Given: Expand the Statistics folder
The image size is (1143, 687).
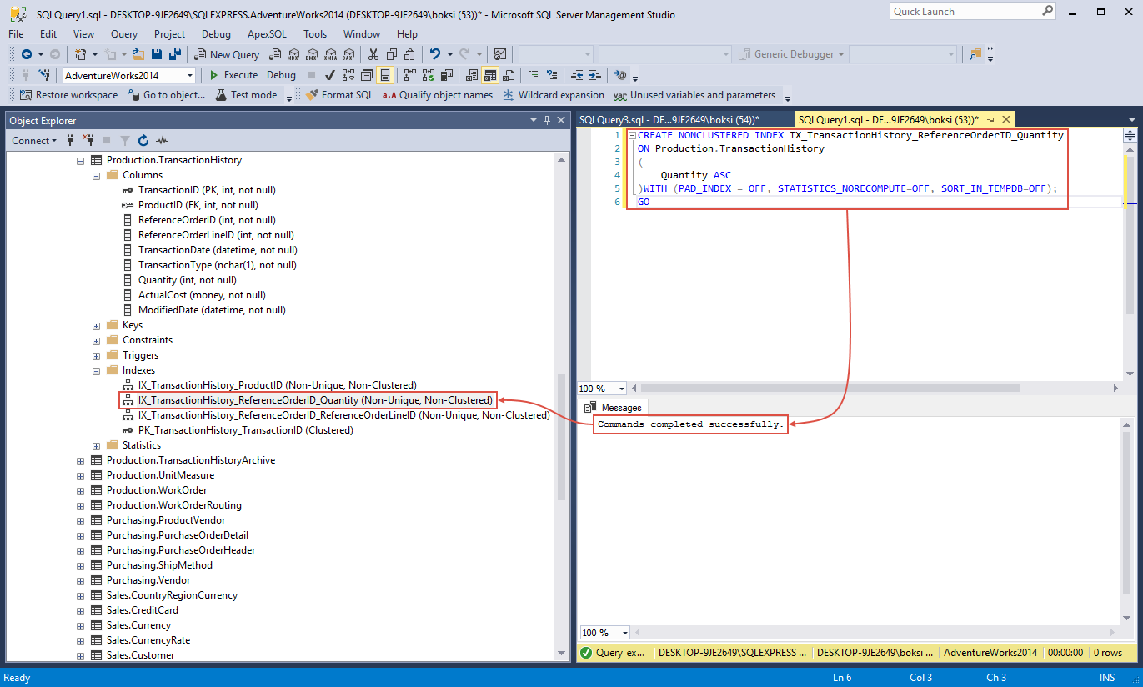Looking at the screenshot, I should (97, 445).
